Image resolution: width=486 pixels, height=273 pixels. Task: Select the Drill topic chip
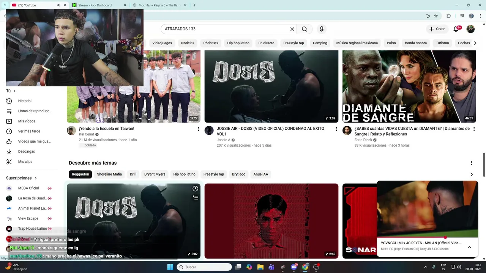point(133,174)
